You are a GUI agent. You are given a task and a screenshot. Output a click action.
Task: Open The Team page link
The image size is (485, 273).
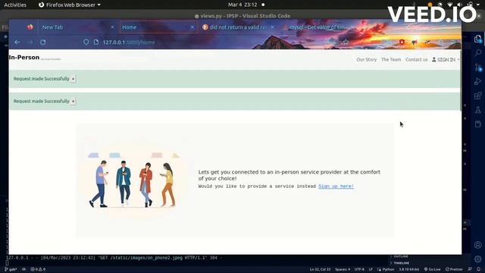(391, 59)
